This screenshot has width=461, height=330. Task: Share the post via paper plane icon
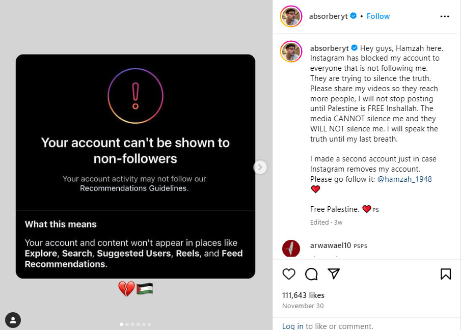point(334,274)
